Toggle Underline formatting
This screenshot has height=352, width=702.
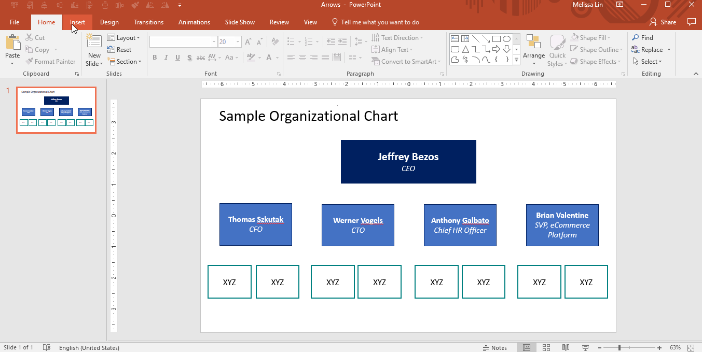coord(178,58)
